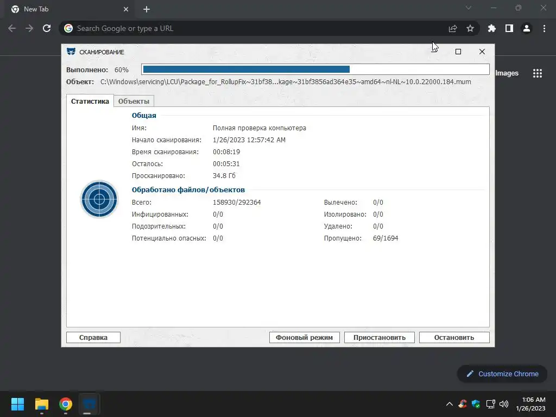556x417 pixels.
Task: Click the Google logo in address bar
Action: [x=68, y=28]
